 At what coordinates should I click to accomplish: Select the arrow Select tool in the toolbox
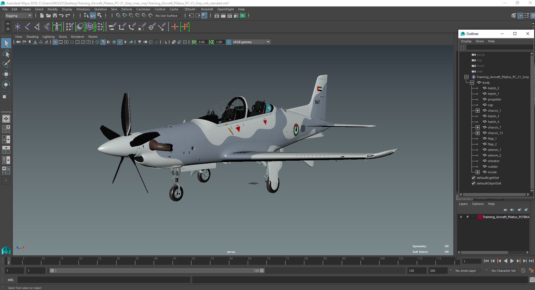[6, 43]
